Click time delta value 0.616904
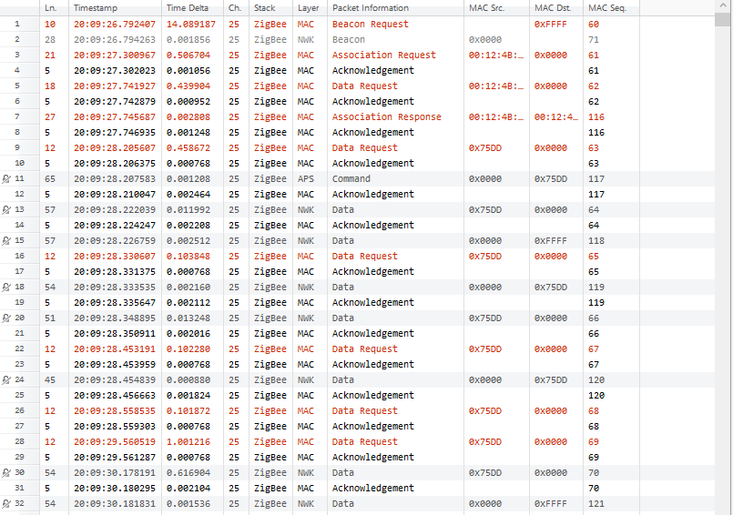The width and height of the screenshot is (733, 515). 188,472
